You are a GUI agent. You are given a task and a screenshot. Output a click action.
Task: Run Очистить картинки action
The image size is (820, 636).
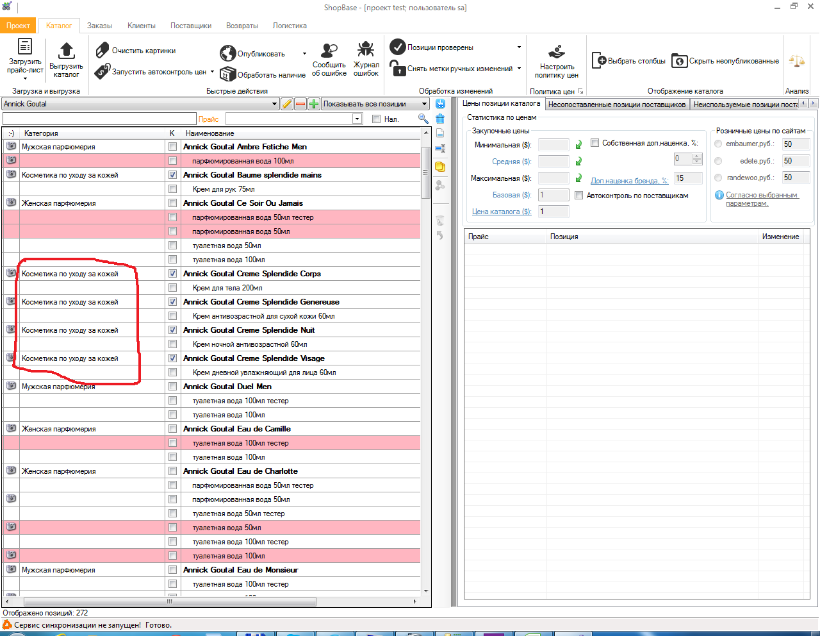(x=135, y=51)
